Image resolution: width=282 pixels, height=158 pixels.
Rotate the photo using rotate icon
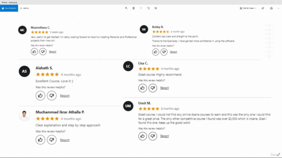(x=148, y=8)
